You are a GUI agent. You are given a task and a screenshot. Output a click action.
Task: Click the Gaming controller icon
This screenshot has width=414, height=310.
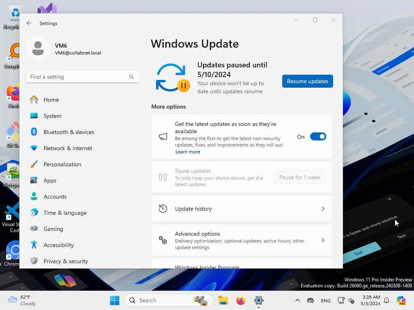(x=34, y=228)
